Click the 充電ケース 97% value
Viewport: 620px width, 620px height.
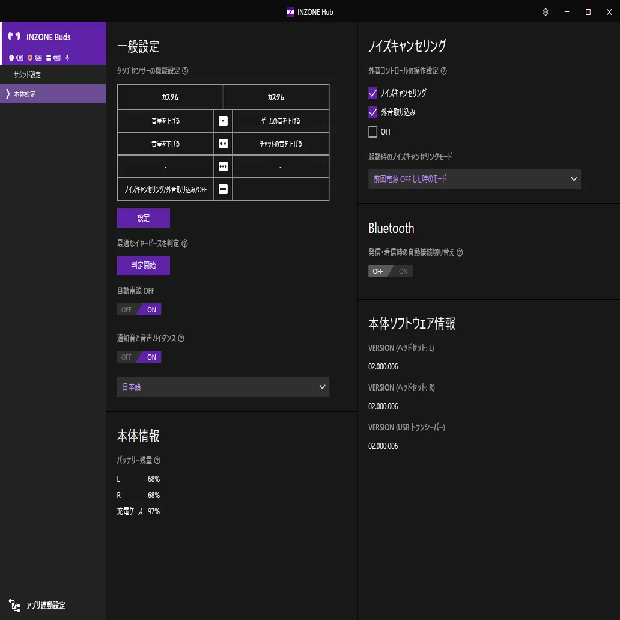tap(154, 511)
